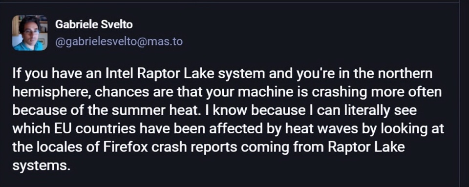Viewport: 469px width, 187px height.
Task: Click the display name Gabriele Svelto
Action: (x=94, y=25)
